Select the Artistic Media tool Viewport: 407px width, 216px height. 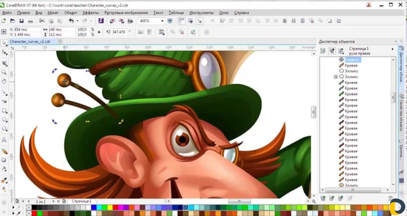click(x=4, y=102)
